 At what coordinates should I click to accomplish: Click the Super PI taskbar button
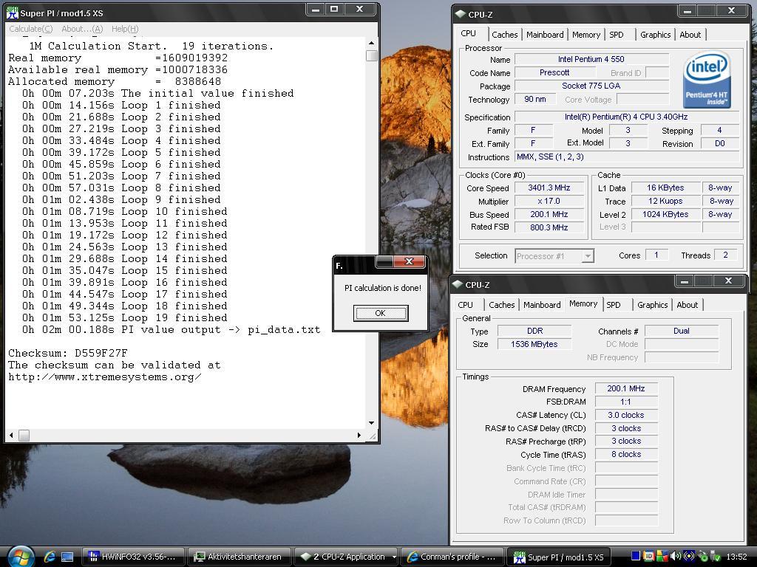(559, 557)
